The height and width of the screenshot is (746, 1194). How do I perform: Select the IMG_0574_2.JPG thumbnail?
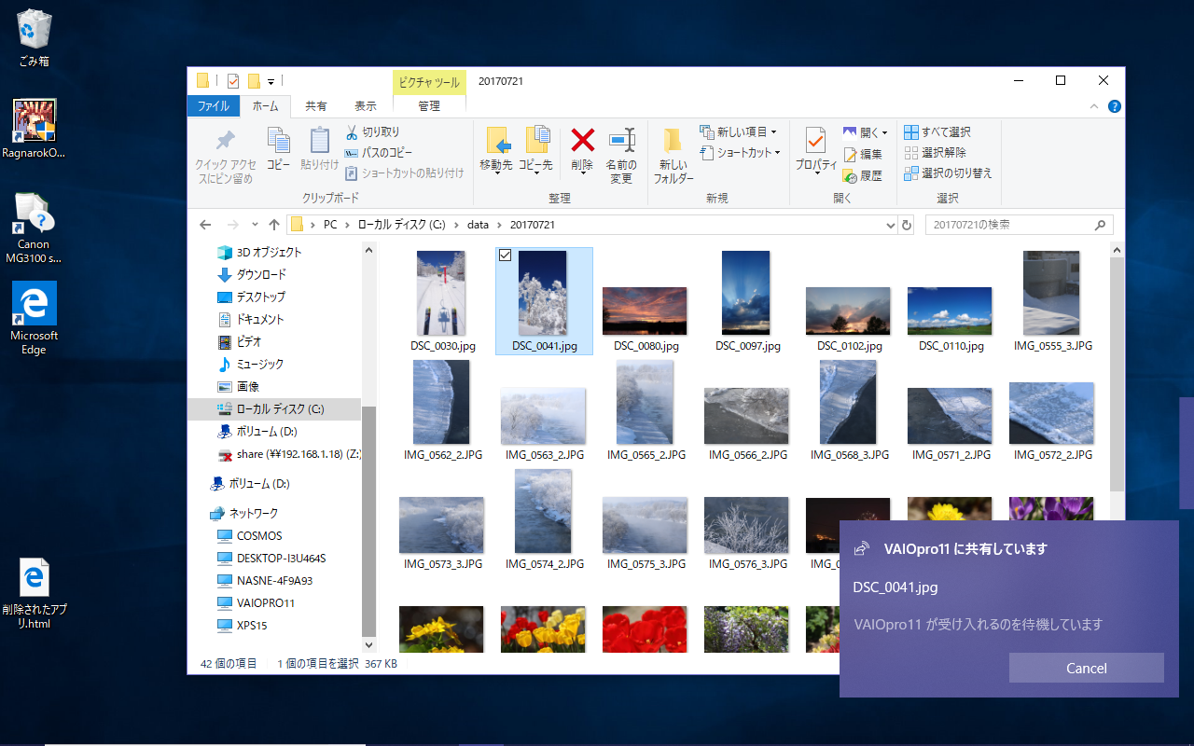[x=544, y=519]
